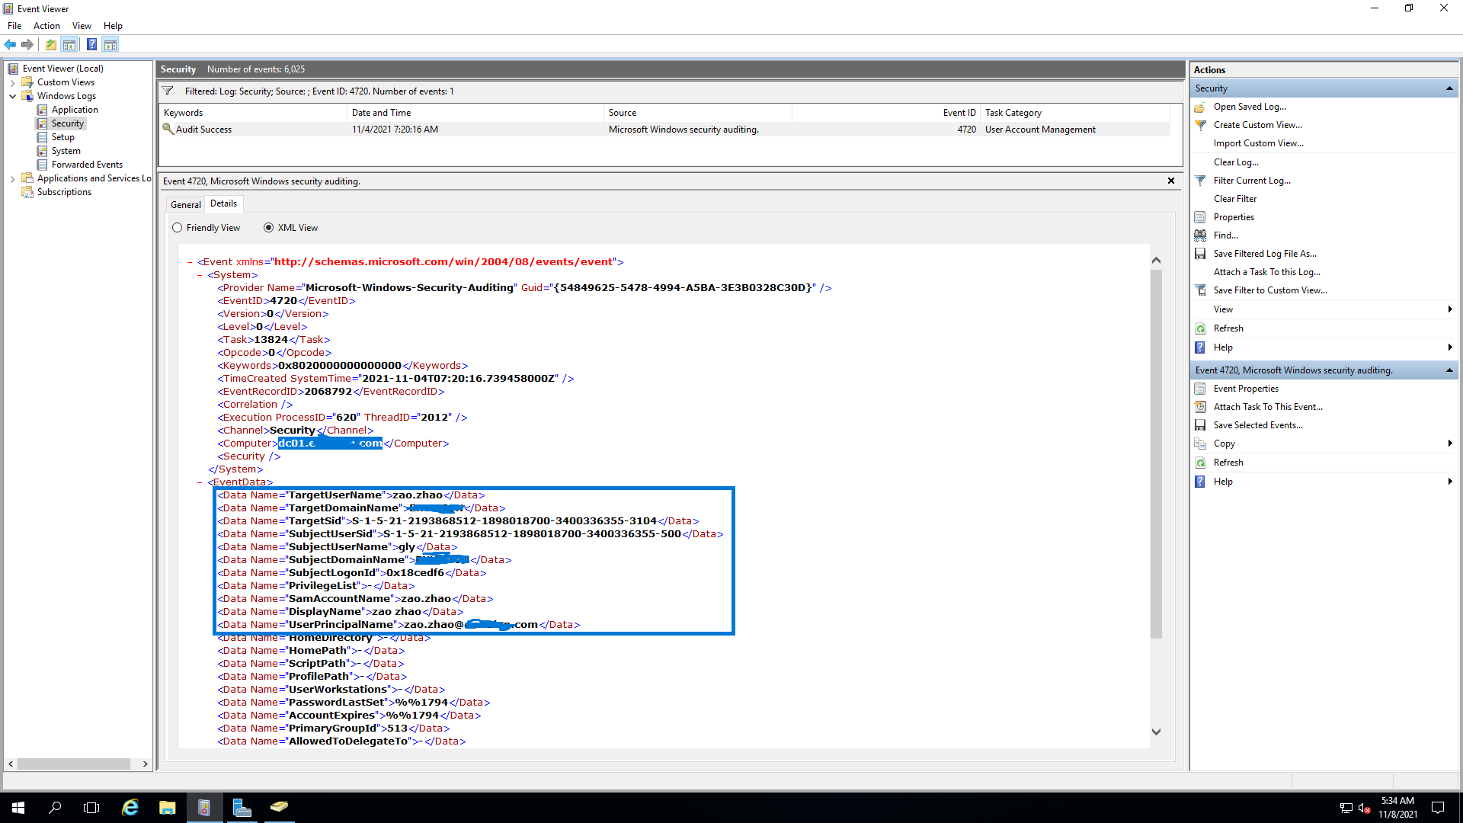Collapse Windows Logs tree node
This screenshot has width=1463, height=823.
[x=13, y=96]
